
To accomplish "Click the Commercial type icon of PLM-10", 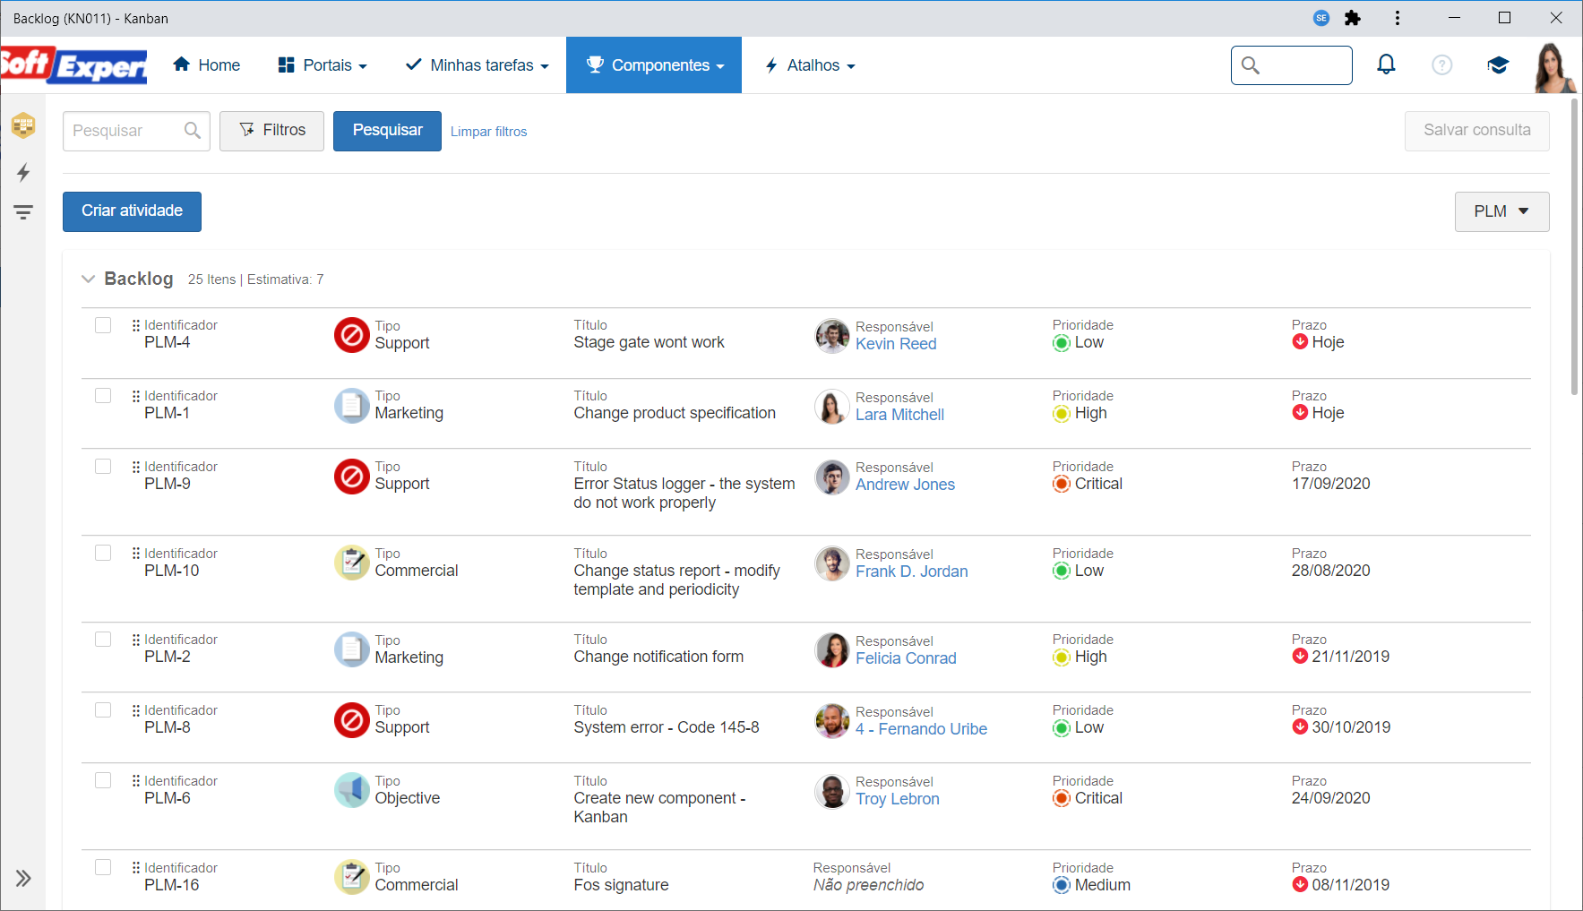I will (x=352, y=563).
